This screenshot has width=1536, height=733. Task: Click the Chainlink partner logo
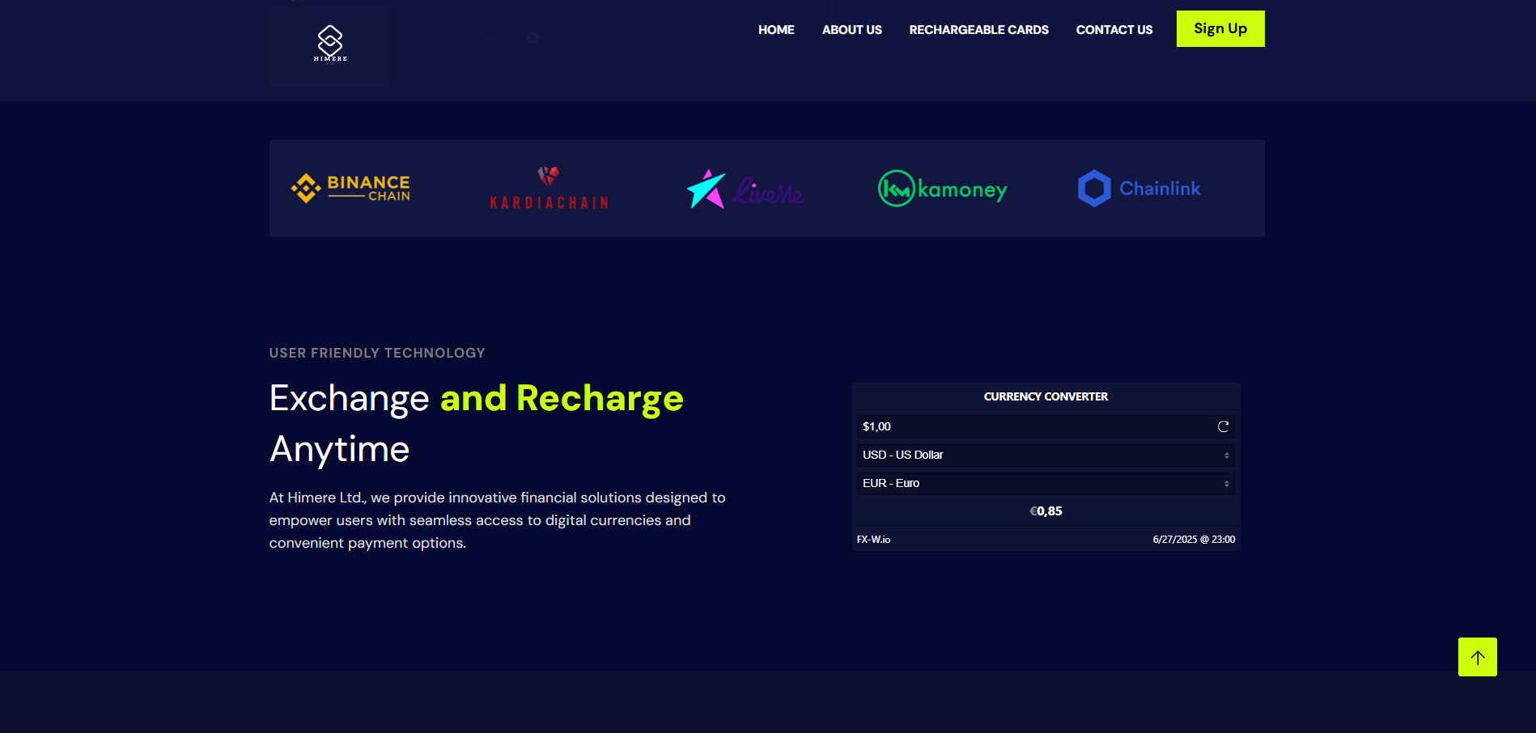tap(1139, 189)
